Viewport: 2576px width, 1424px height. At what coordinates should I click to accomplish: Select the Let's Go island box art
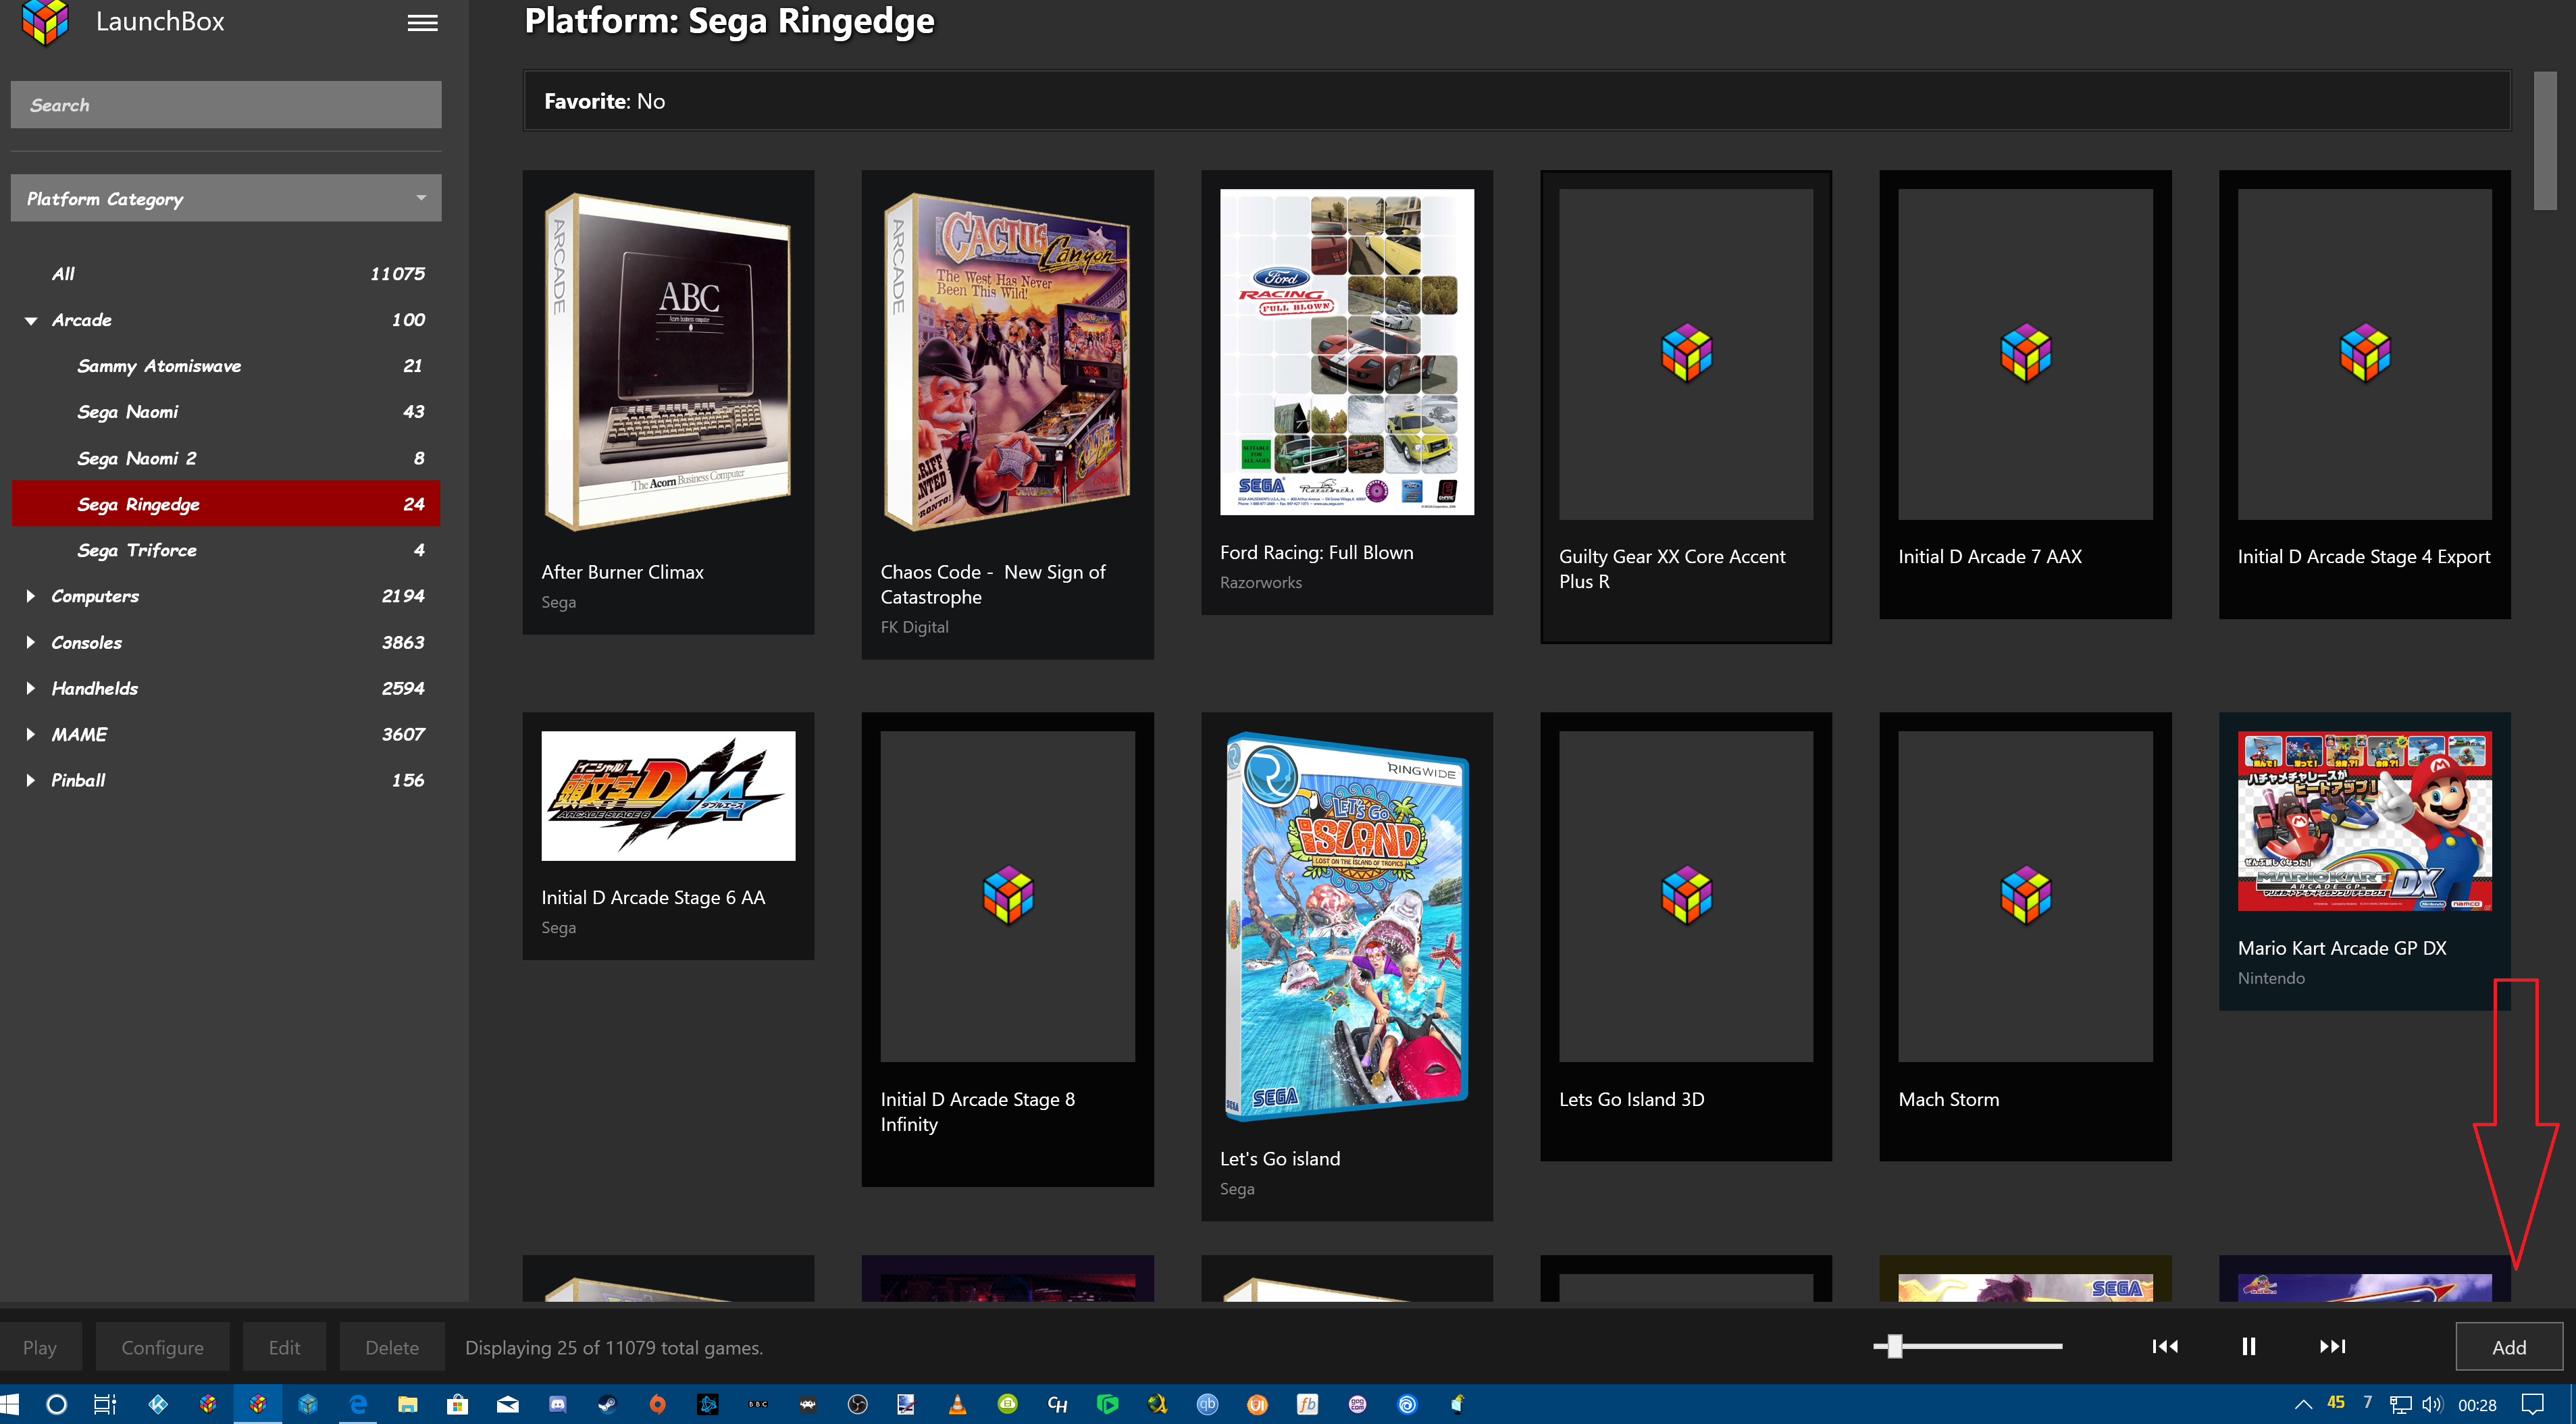pos(1347,926)
